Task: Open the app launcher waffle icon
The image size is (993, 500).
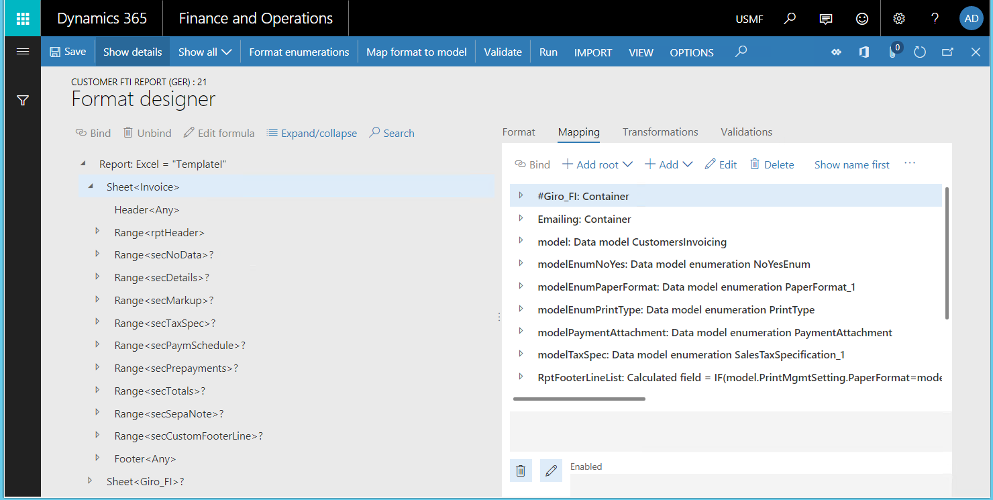Action: [x=23, y=18]
